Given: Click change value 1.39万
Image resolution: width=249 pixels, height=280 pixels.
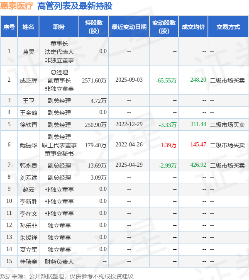Looking at the screenshot, I should (168, 145).
